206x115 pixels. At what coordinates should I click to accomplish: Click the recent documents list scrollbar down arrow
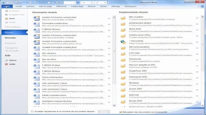[114, 106]
